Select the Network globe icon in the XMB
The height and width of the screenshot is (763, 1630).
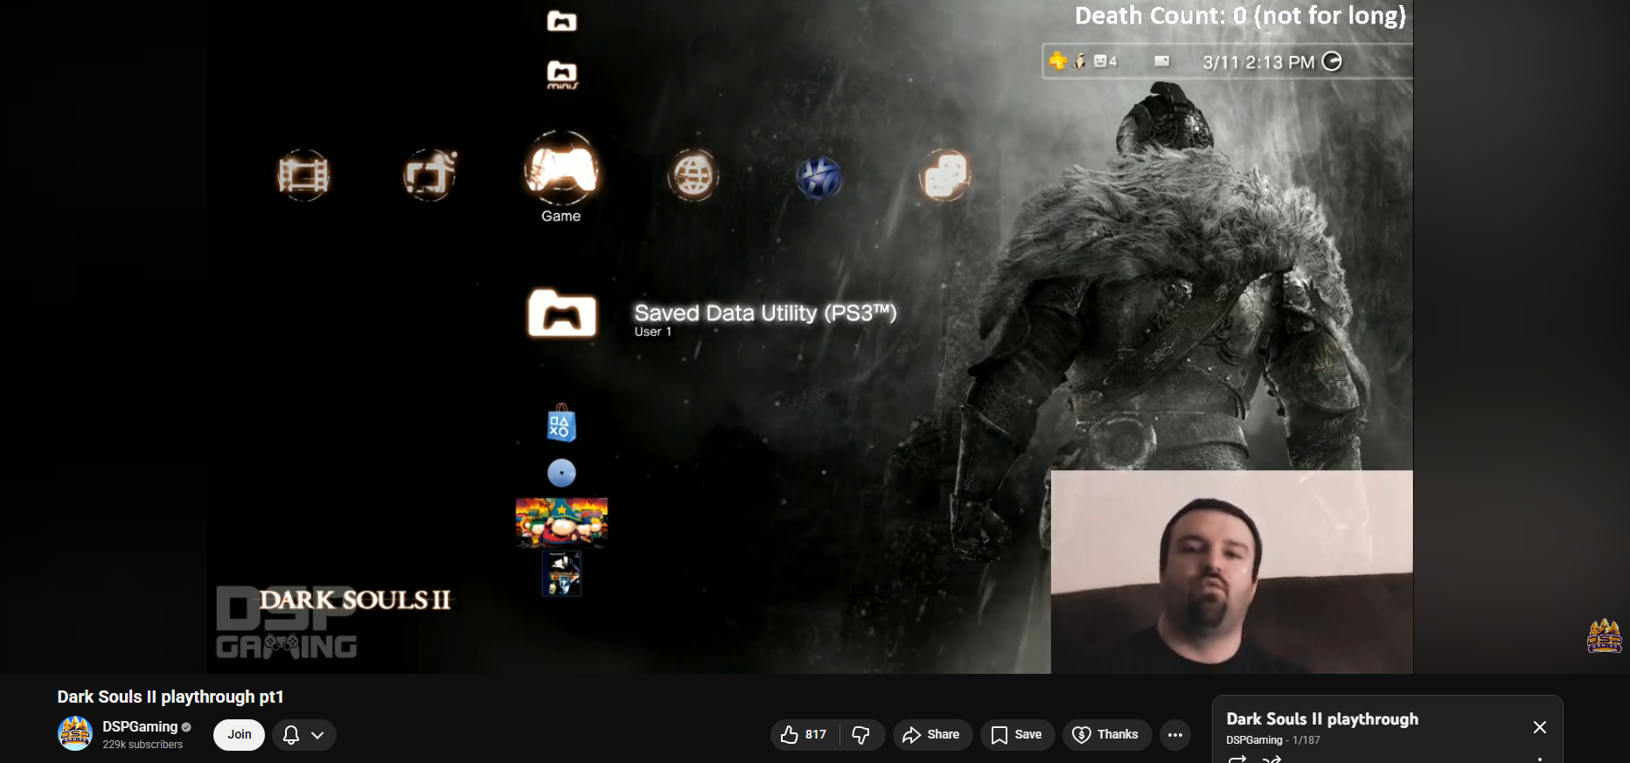point(693,176)
